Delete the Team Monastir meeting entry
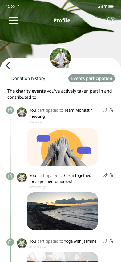This screenshot has width=121, height=262. [111, 110]
